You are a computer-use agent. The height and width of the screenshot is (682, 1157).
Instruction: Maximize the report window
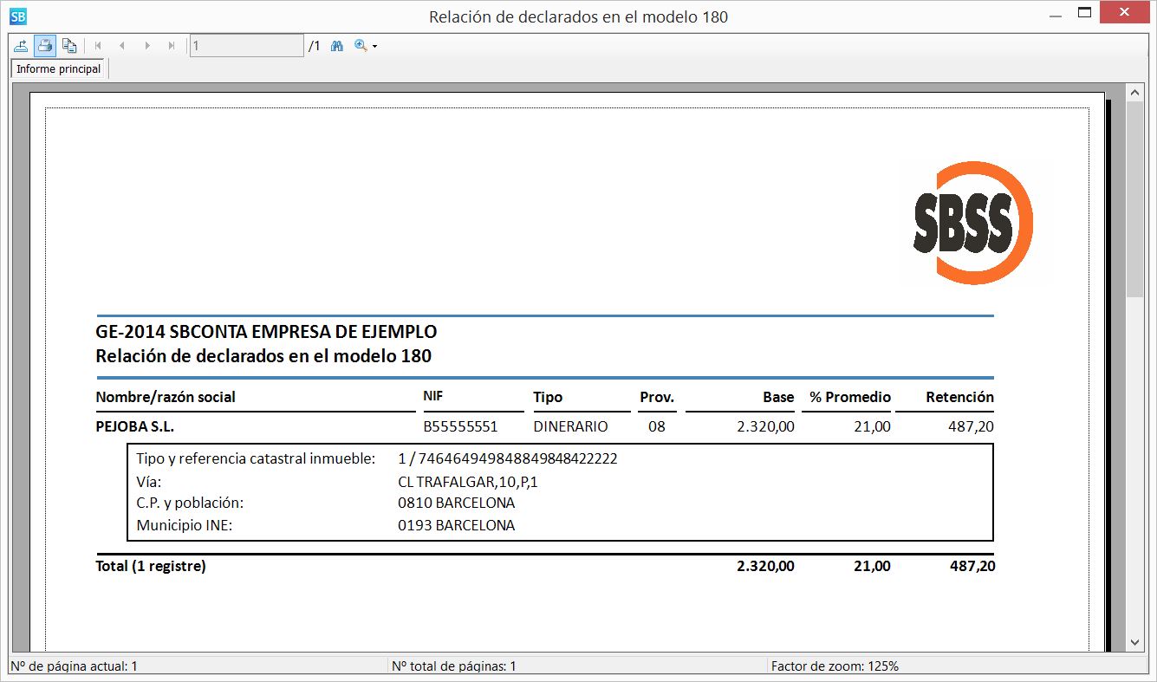click(x=1084, y=13)
